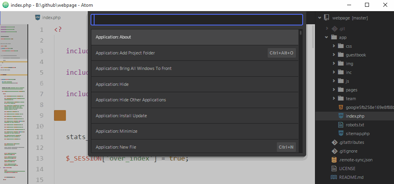Maximize the Atom window

point(367,5)
